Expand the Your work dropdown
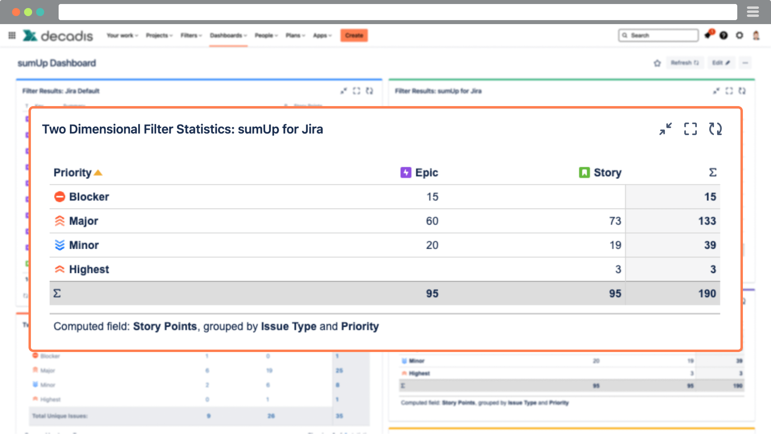 tap(122, 35)
